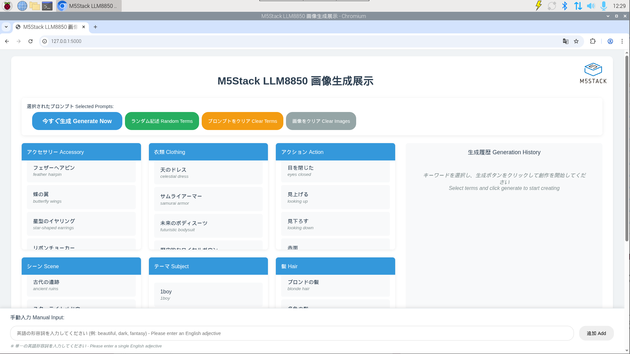Image resolution: width=630 pixels, height=354 pixels.
Task: Open the Chromium three-dot menu
Action: click(x=622, y=41)
